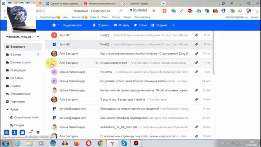Collapse the Архив folder arrow
The height and width of the screenshot is (147, 261).
click(7, 109)
